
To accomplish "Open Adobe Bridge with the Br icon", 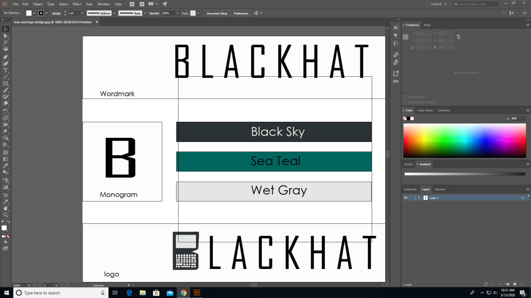I will [132, 4].
